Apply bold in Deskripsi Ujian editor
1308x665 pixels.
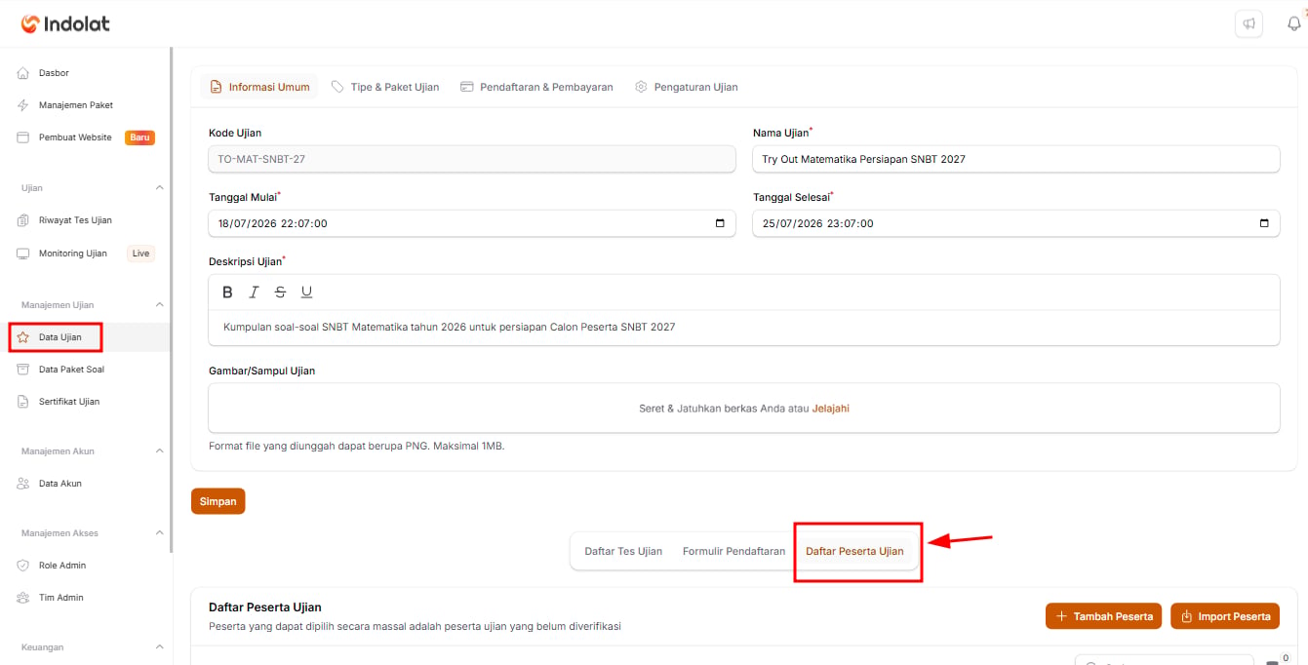tap(227, 292)
